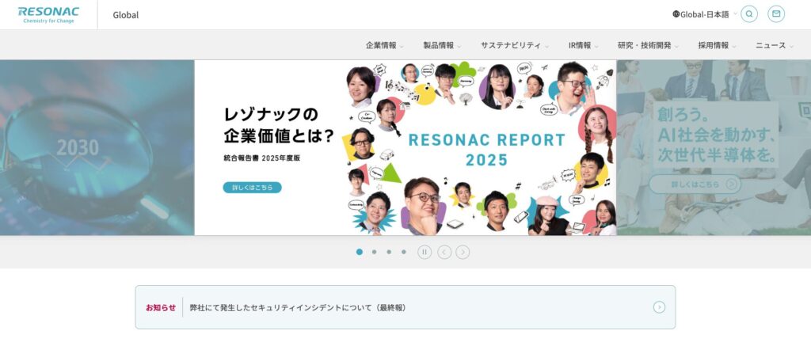Click the Resonac logo

click(48, 14)
